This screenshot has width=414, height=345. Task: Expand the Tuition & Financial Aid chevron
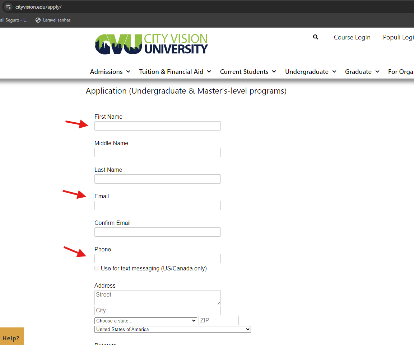209,71
